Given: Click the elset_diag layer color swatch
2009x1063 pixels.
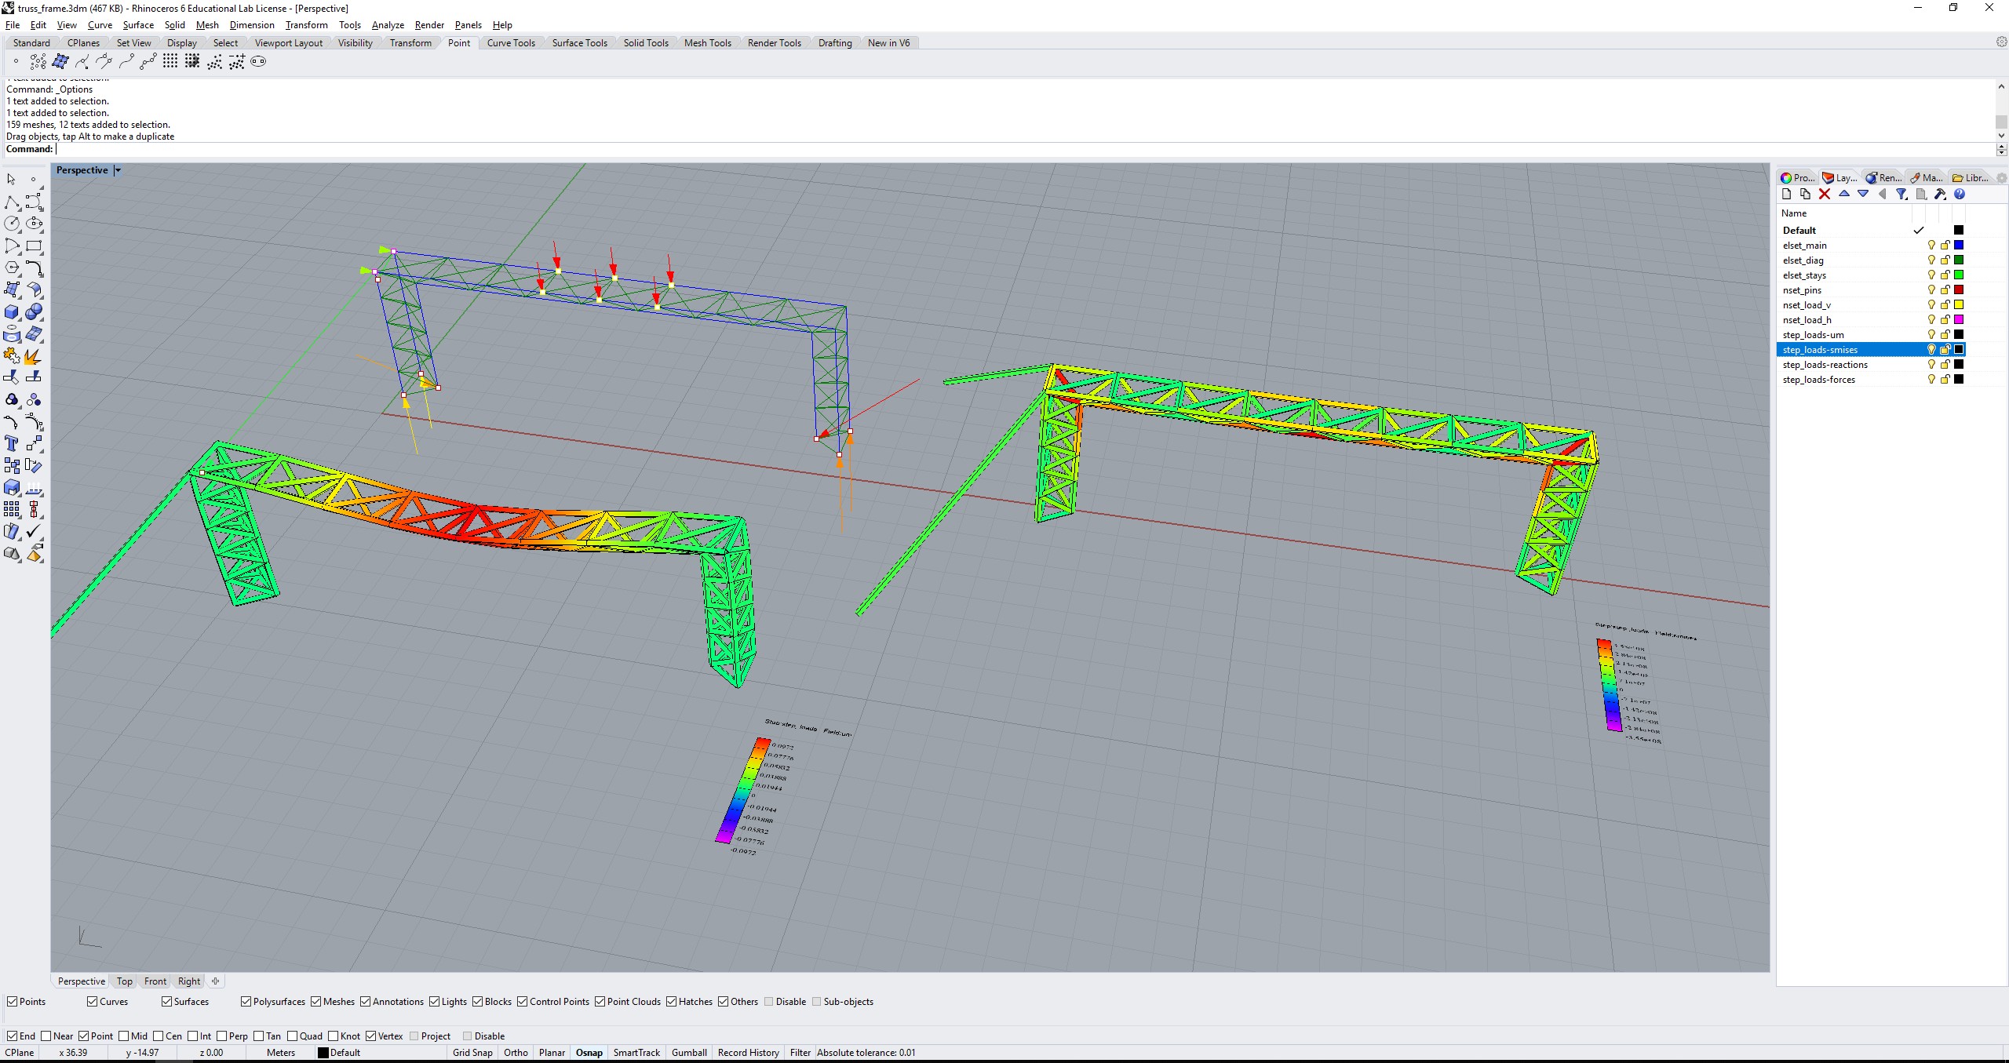Looking at the screenshot, I should pos(1958,260).
